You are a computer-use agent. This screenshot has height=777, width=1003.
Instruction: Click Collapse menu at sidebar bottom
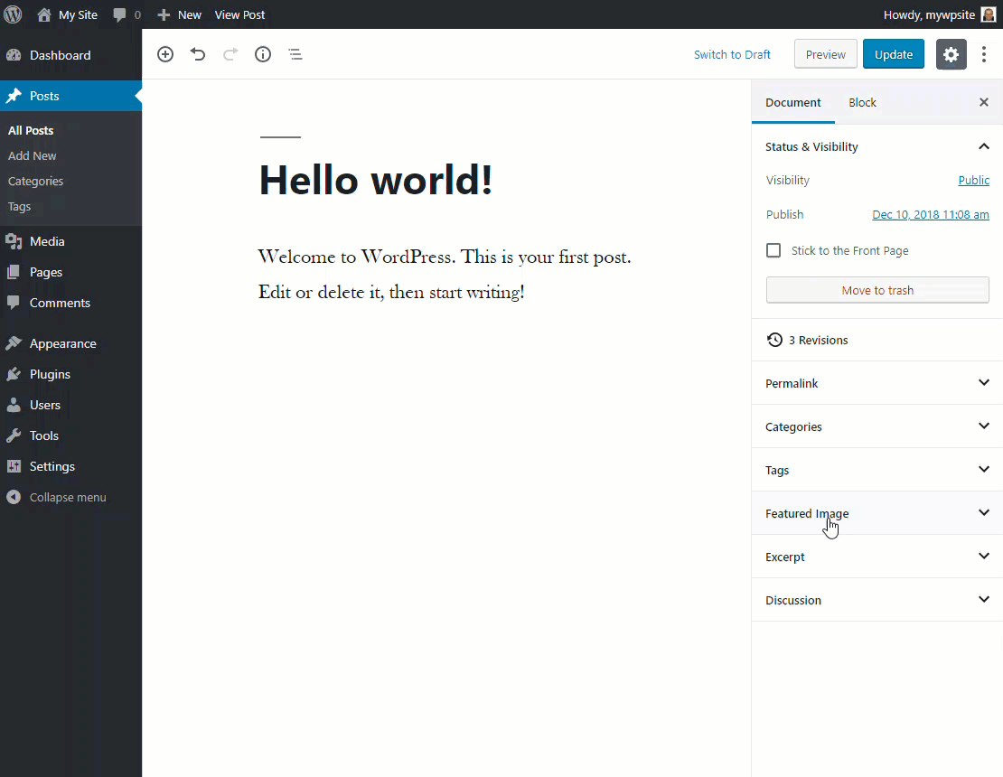[71, 497]
